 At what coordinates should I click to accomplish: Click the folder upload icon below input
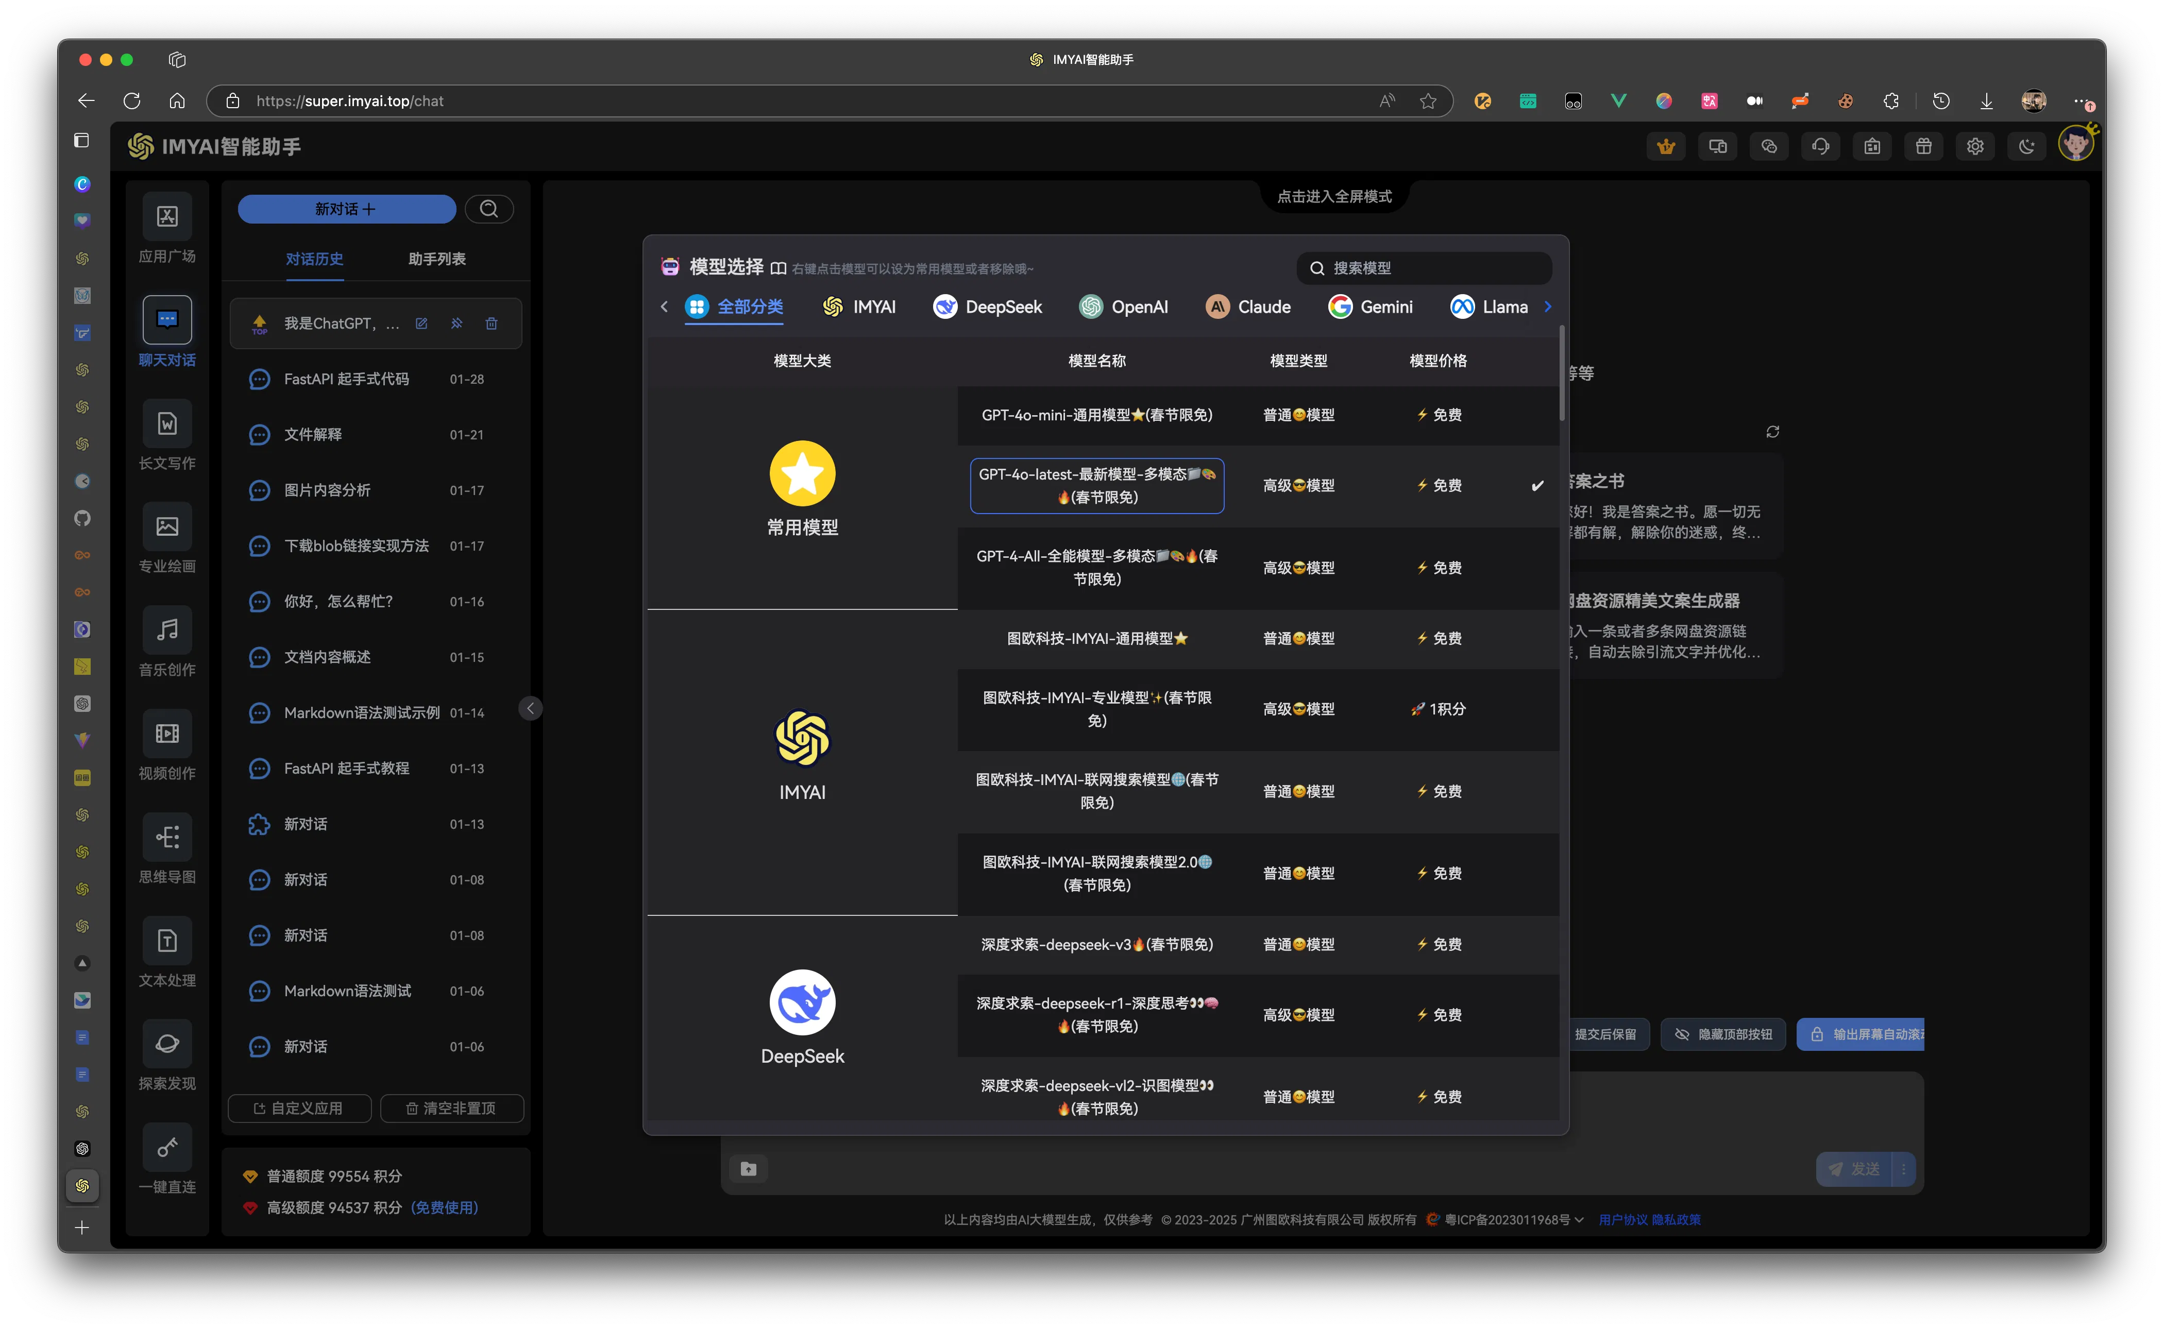(748, 1168)
